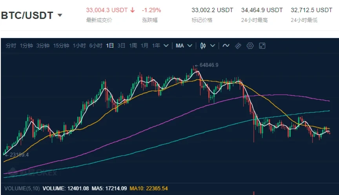Choose the 1日 daily interval
Screen dimensions: 339x195
click(x=110, y=46)
